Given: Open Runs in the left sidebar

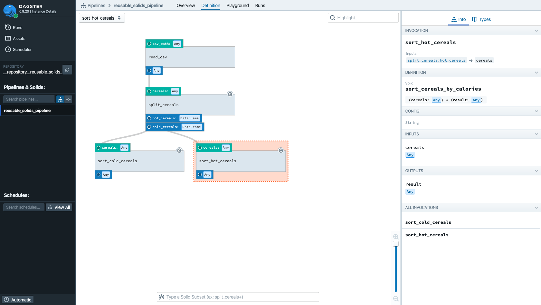Looking at the screenshot, I should pos(14,27).
